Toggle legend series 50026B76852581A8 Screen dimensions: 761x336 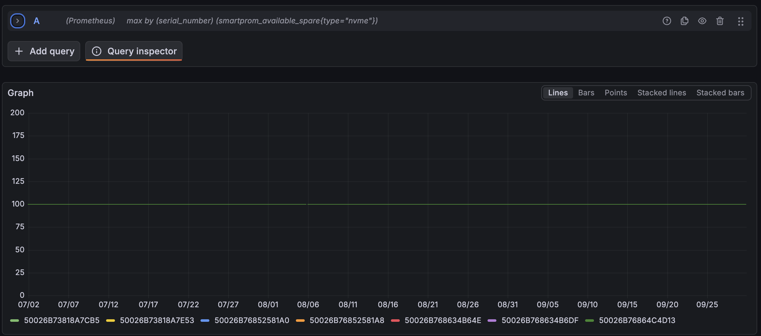tap(347, 320)
